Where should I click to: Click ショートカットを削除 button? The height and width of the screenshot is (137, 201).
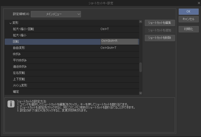tap(160, 38)
